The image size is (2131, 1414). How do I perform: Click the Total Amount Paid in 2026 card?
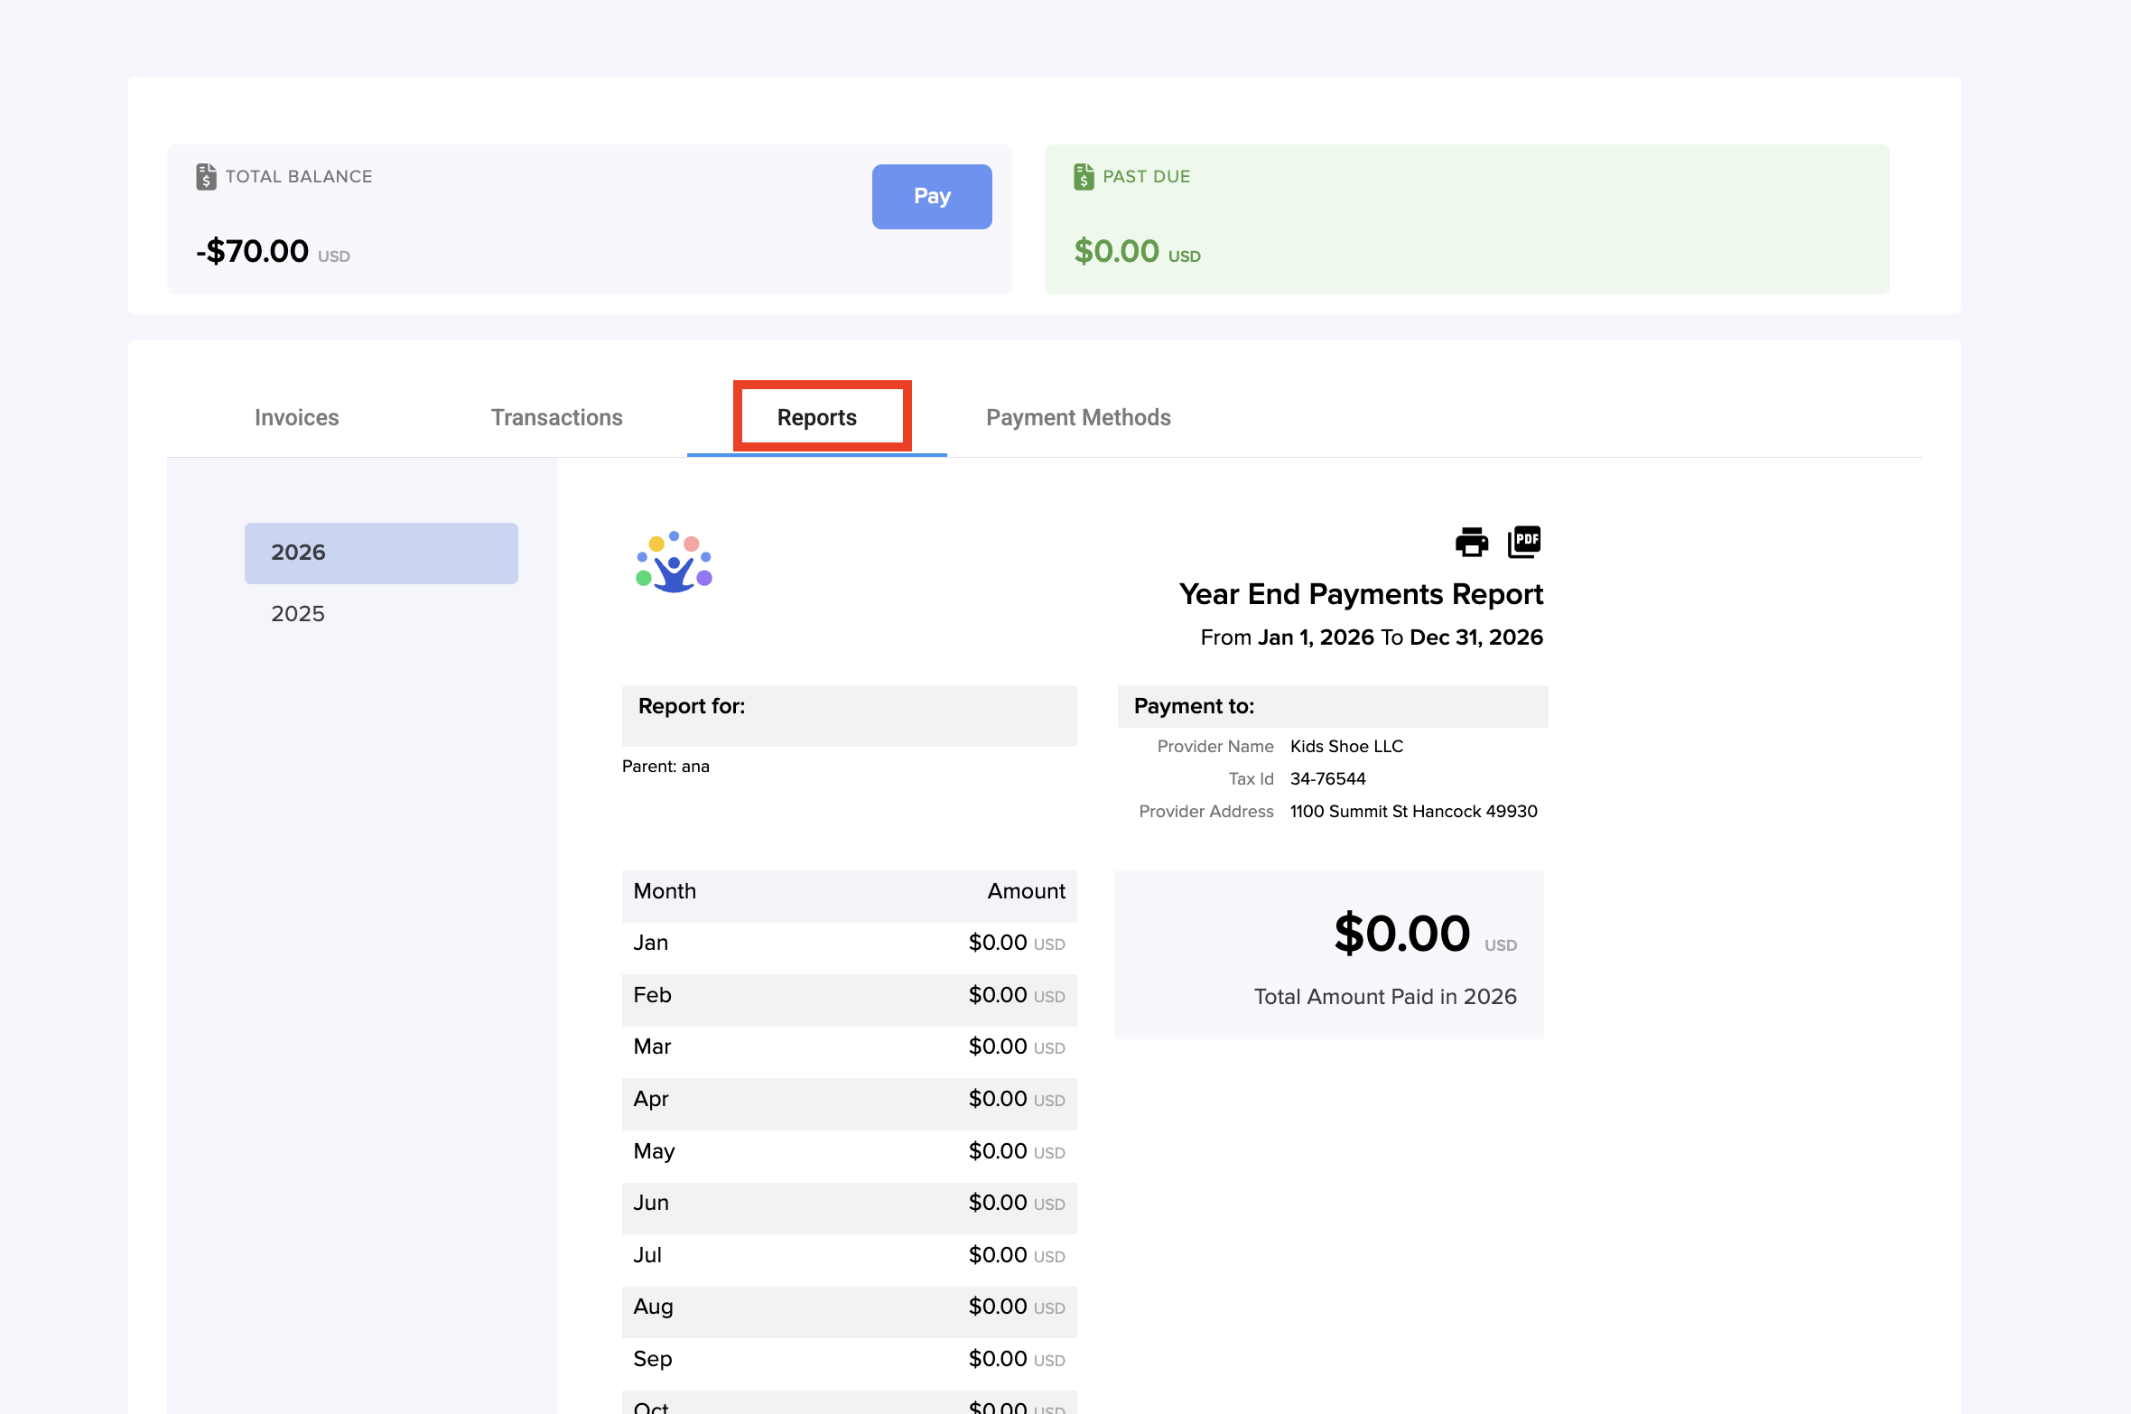tap(1328, 954)
